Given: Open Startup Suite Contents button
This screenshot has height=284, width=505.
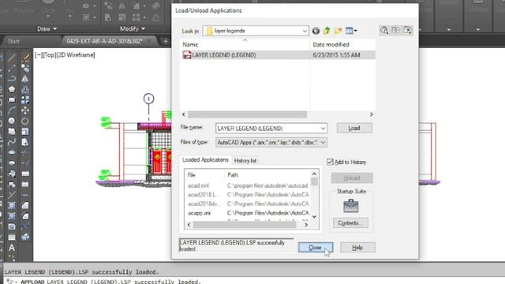Looking at the screenshot, I should (350, 222).
